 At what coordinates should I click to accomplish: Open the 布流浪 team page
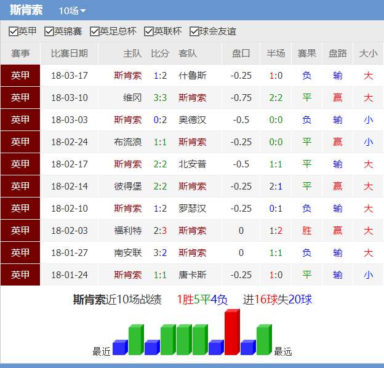(128, 142)
